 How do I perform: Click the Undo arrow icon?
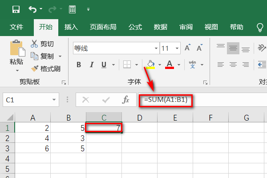pos(32,9)
